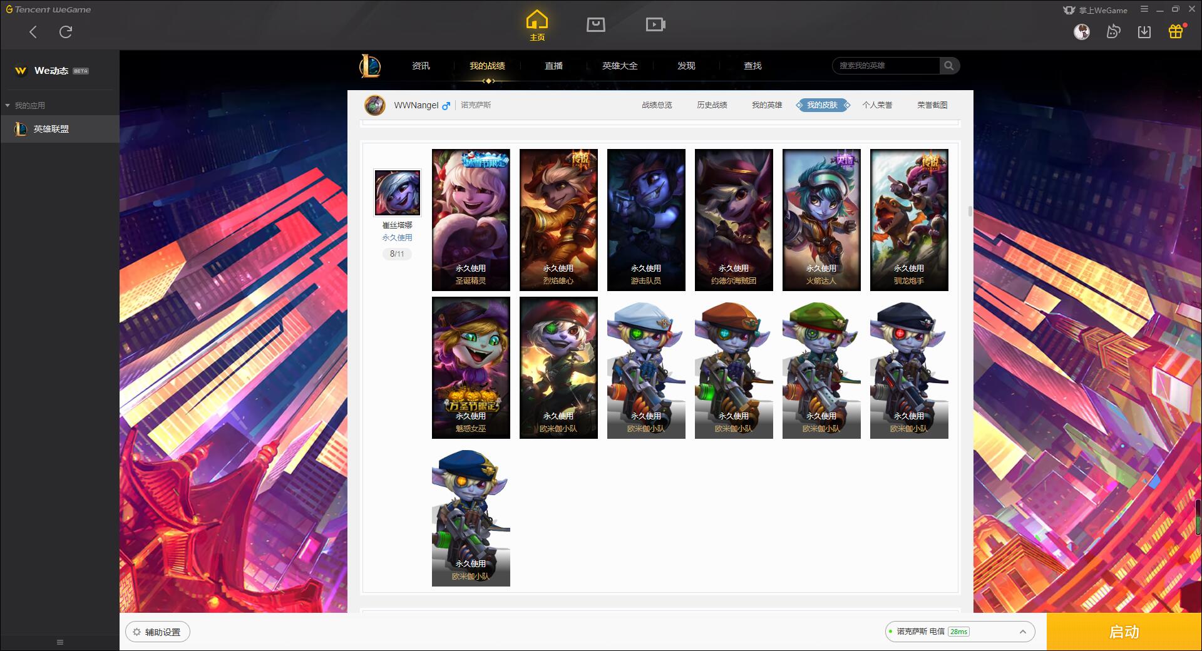The image size is (1202, 651).
Task: Switch to the 我的英雄 sub-tab
Action: [x=767, y=105]
